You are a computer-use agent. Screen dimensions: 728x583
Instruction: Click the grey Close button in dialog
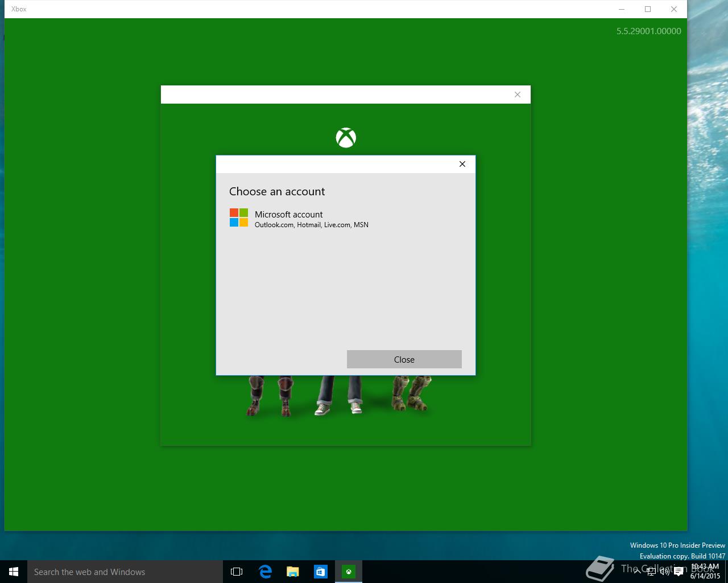[404, 359]
